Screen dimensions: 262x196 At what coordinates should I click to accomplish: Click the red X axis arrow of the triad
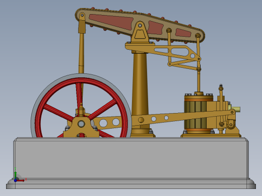coord(21,180)
